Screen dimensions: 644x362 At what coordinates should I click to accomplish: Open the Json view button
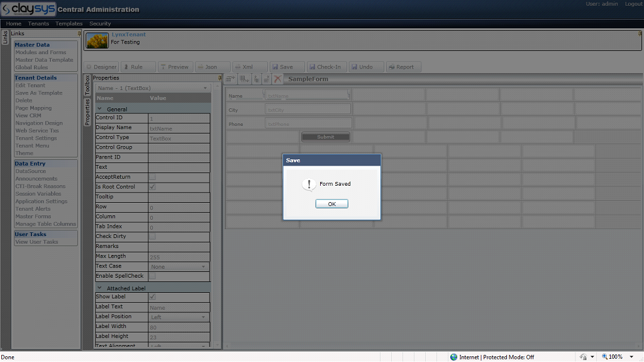tap(213, 67)
